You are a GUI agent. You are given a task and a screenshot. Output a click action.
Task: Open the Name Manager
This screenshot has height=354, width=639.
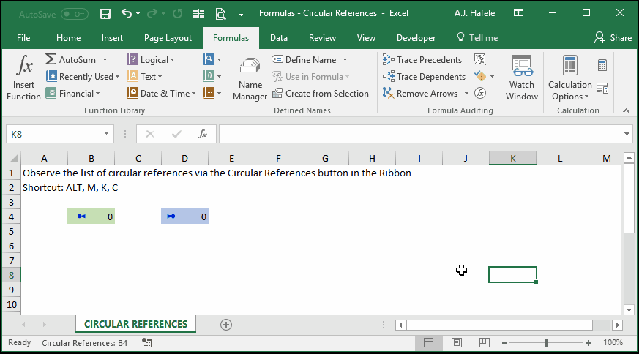coord(250,78)
